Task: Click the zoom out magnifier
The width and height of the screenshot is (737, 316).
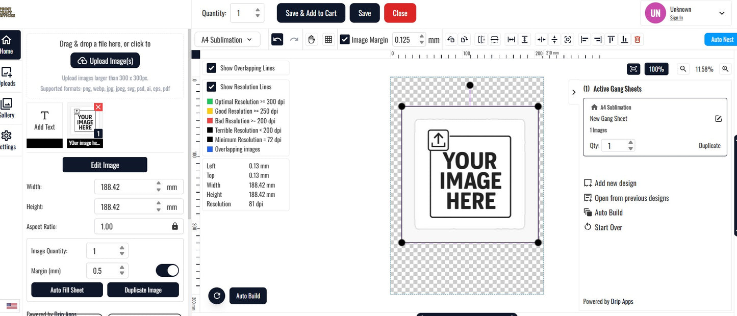Action: point(683,69)
